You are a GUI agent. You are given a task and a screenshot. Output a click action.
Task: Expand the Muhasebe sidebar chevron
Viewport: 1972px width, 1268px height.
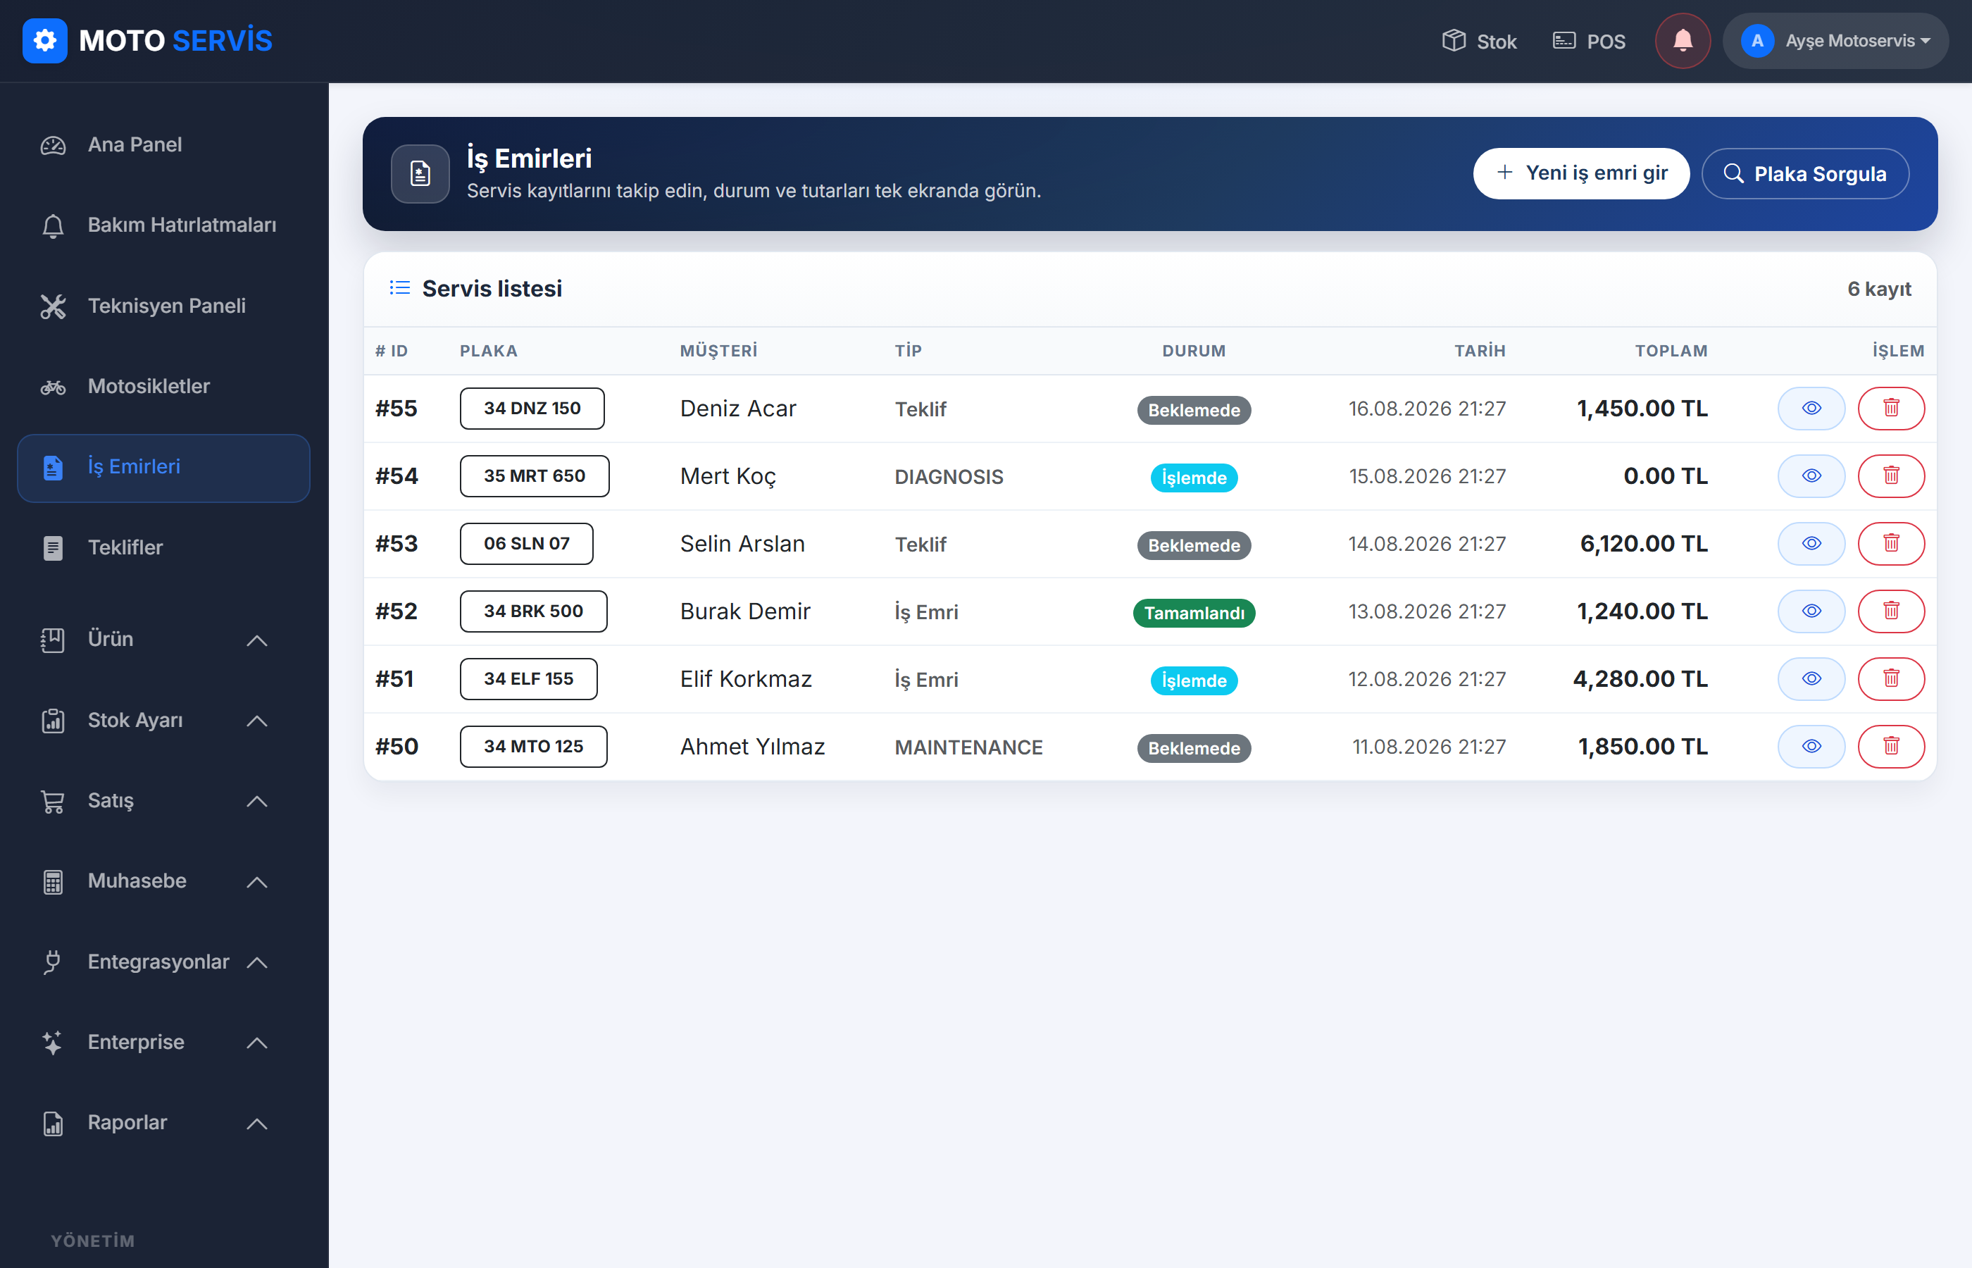coord(257,882)
